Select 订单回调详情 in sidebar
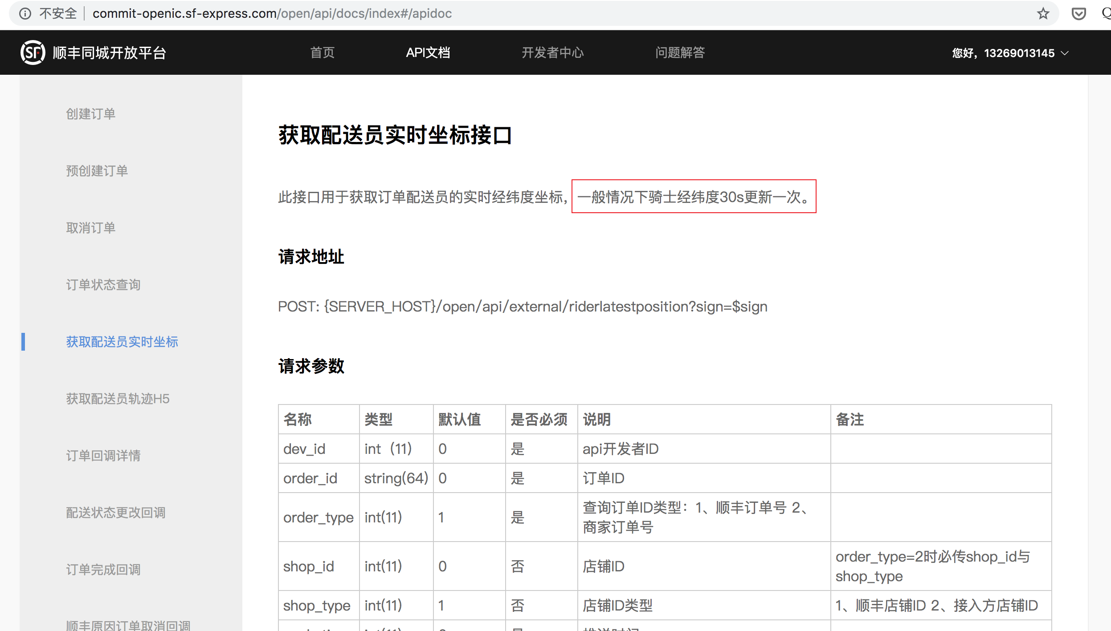Viewport: 1111px width, 631px height. coord(103,456)
